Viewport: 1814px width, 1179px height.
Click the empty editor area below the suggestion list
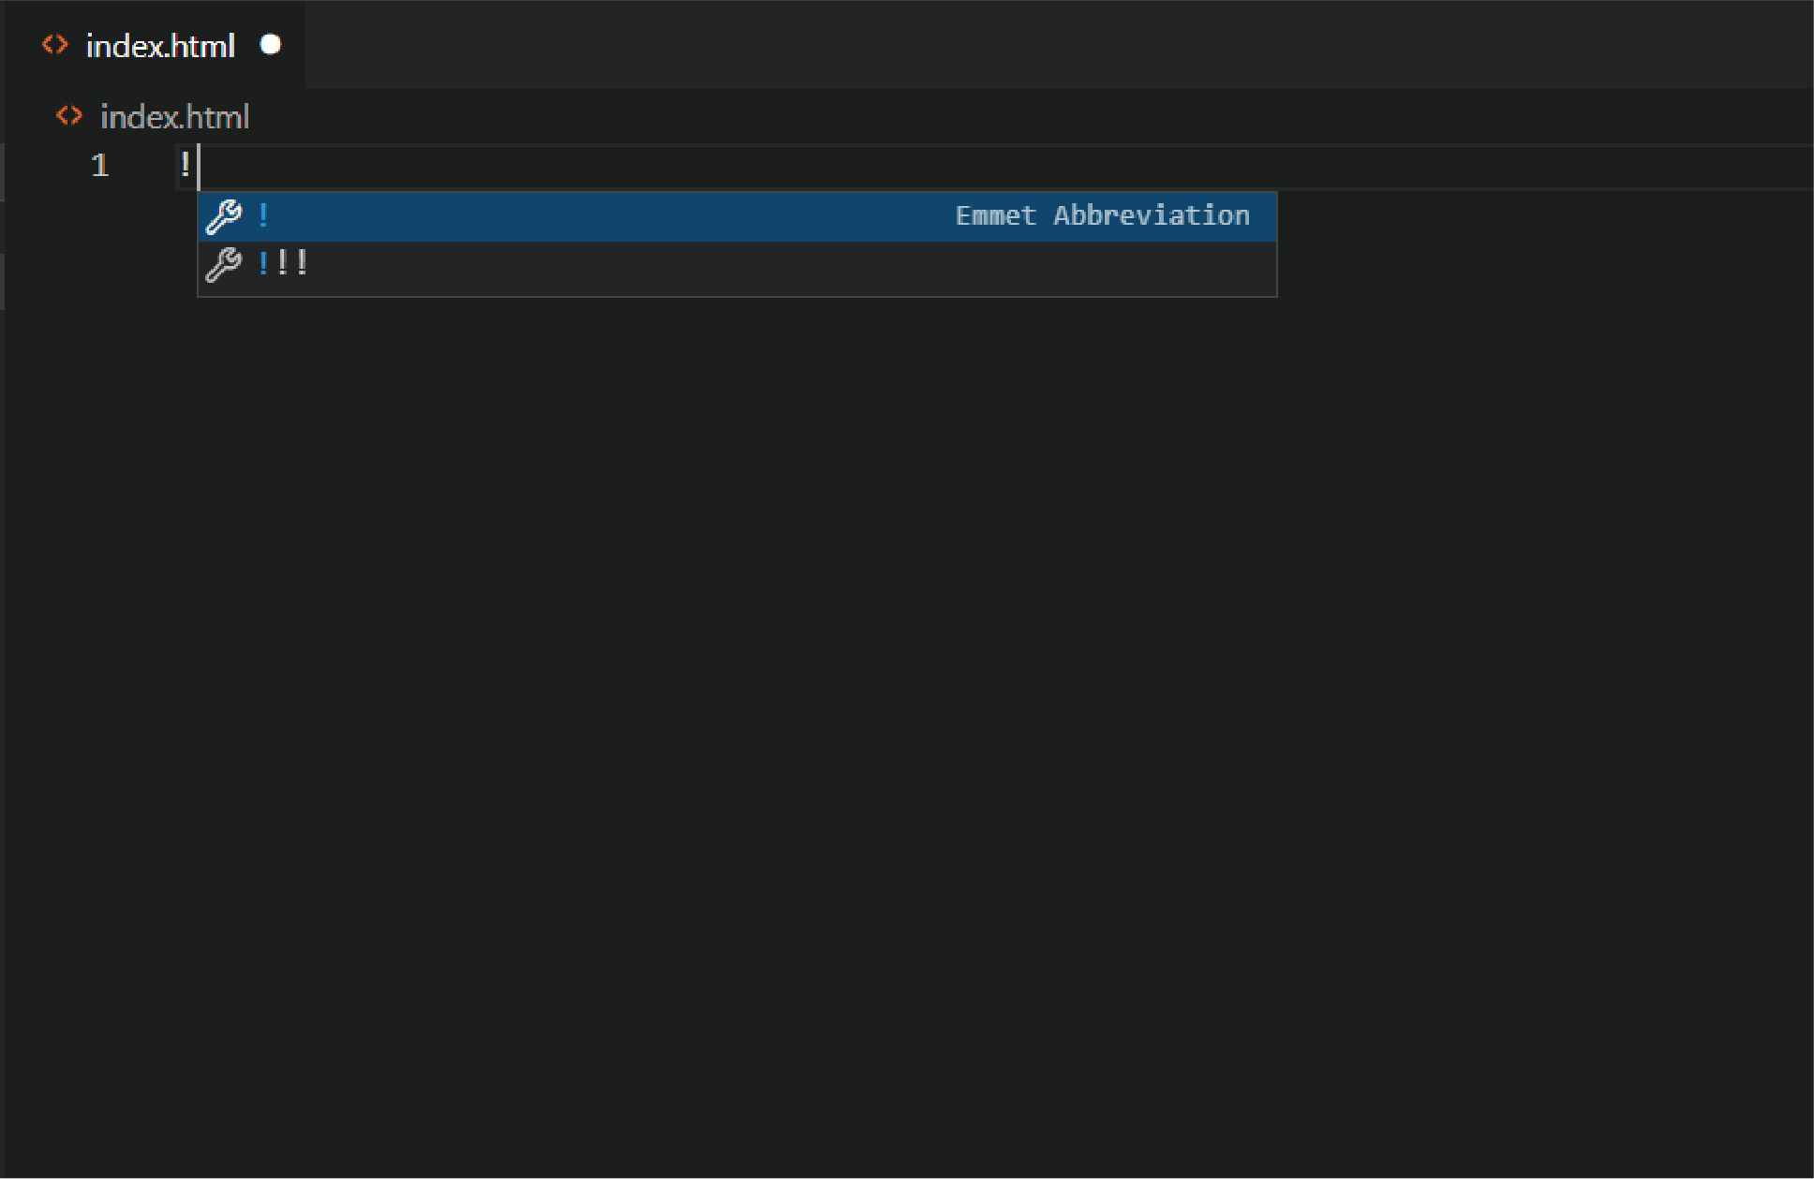[x=843, y=702]
